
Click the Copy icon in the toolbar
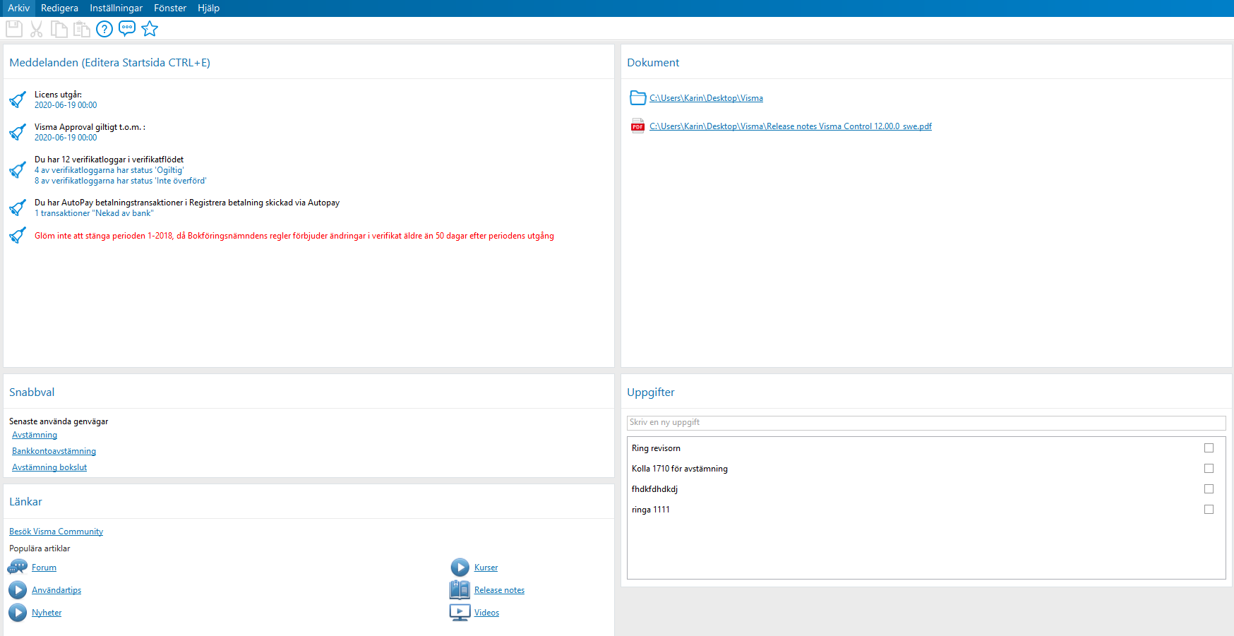coord(59,28)
